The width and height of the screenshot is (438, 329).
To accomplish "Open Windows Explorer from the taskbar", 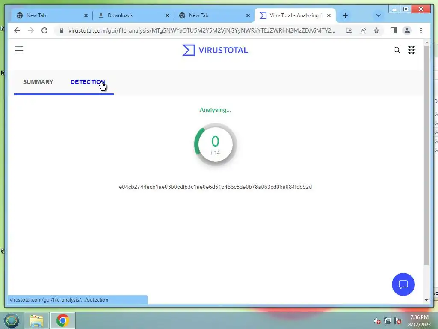I will click(36, 320).
